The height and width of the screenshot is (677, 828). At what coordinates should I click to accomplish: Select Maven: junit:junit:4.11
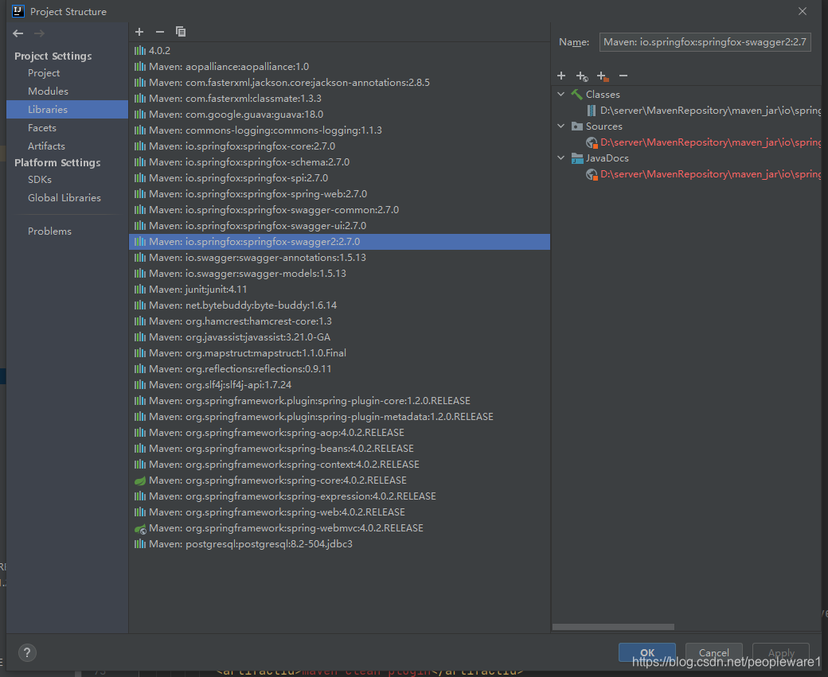click(339, 289)
